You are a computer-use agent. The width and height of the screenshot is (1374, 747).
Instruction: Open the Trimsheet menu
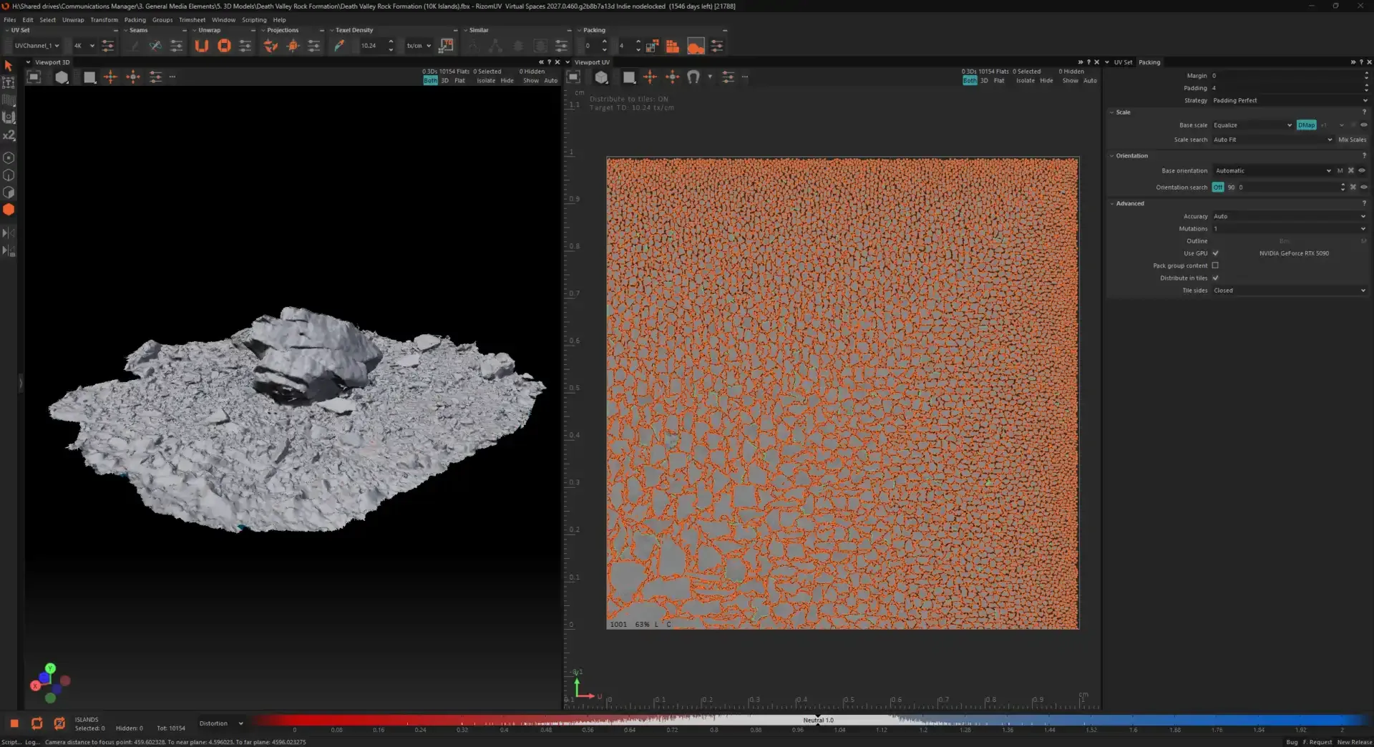click(192, 20)
